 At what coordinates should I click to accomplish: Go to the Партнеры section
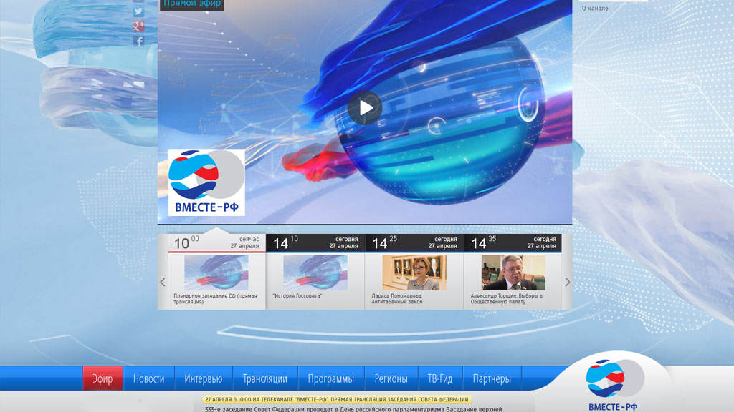point(492,378)
